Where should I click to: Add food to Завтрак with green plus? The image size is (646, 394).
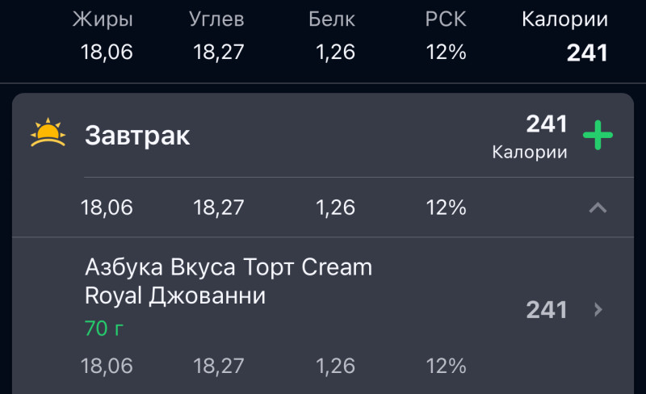point(598,135)
